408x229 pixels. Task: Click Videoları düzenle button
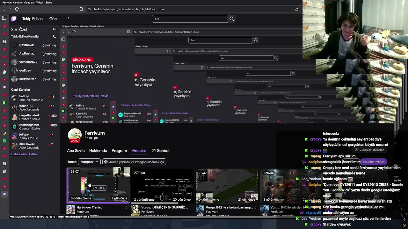click(369, 150)
